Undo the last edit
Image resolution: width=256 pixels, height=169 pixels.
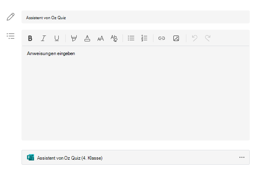pyautogui.click(x=195, y=38)
